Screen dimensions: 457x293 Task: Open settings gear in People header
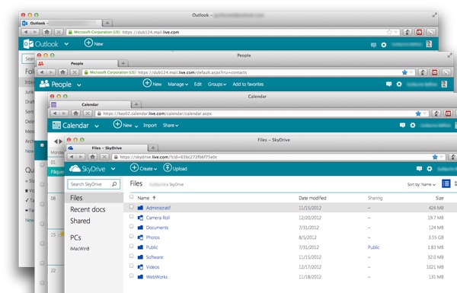399,84
